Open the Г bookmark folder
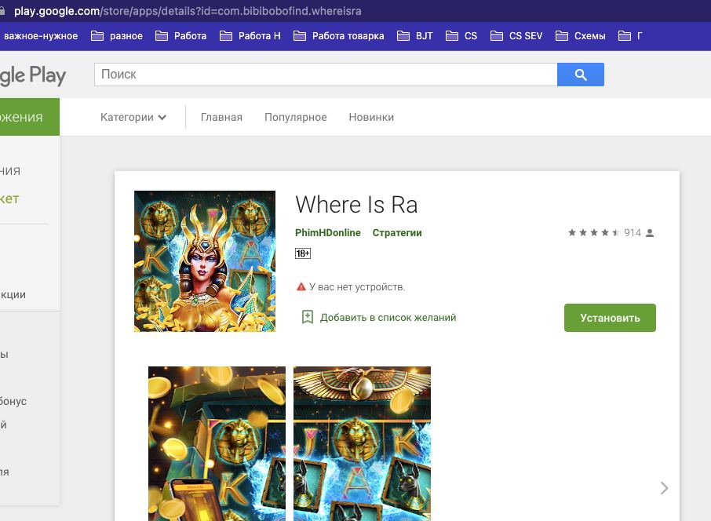711x521 pixels. click(631, 36)
